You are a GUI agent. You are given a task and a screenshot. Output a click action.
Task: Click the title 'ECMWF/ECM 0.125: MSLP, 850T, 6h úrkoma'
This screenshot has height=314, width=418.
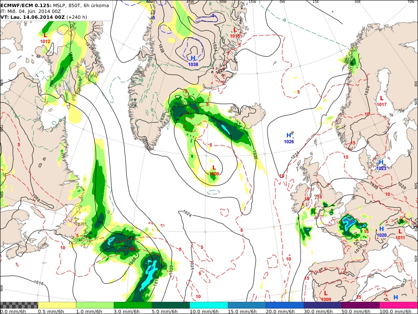tap(55, 5)
